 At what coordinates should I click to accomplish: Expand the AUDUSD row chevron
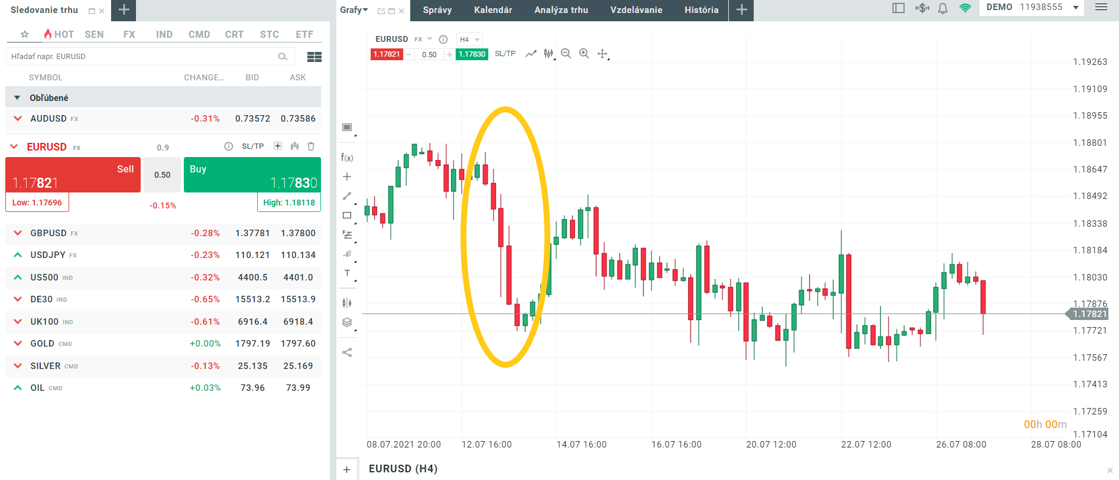coord(18,119)
